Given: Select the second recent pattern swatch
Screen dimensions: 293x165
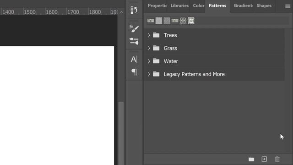Looking at the screenshot, I should [x=159, y=21].
